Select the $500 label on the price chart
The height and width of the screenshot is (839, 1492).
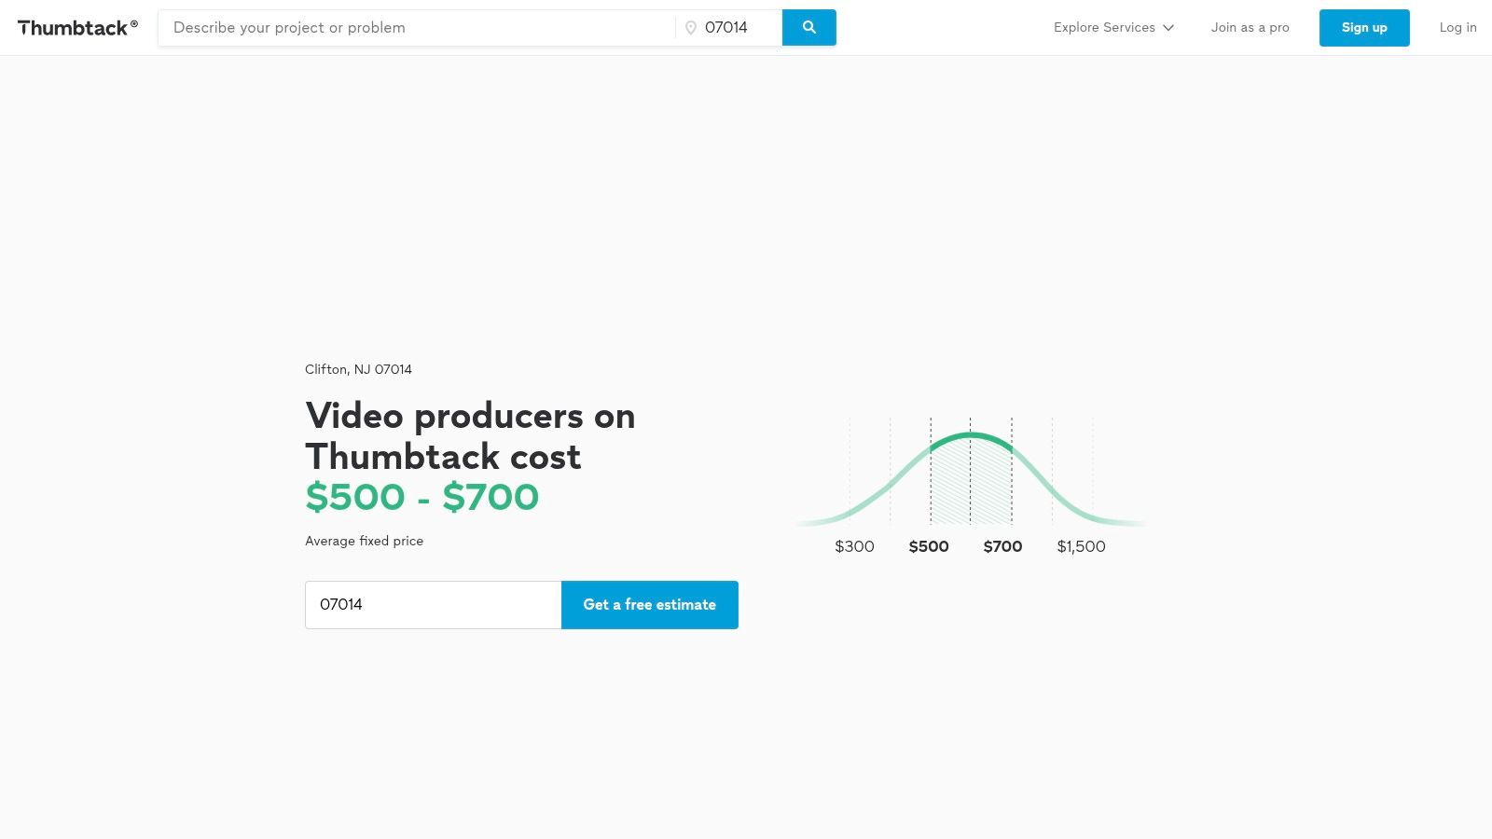tap(929, 546)
